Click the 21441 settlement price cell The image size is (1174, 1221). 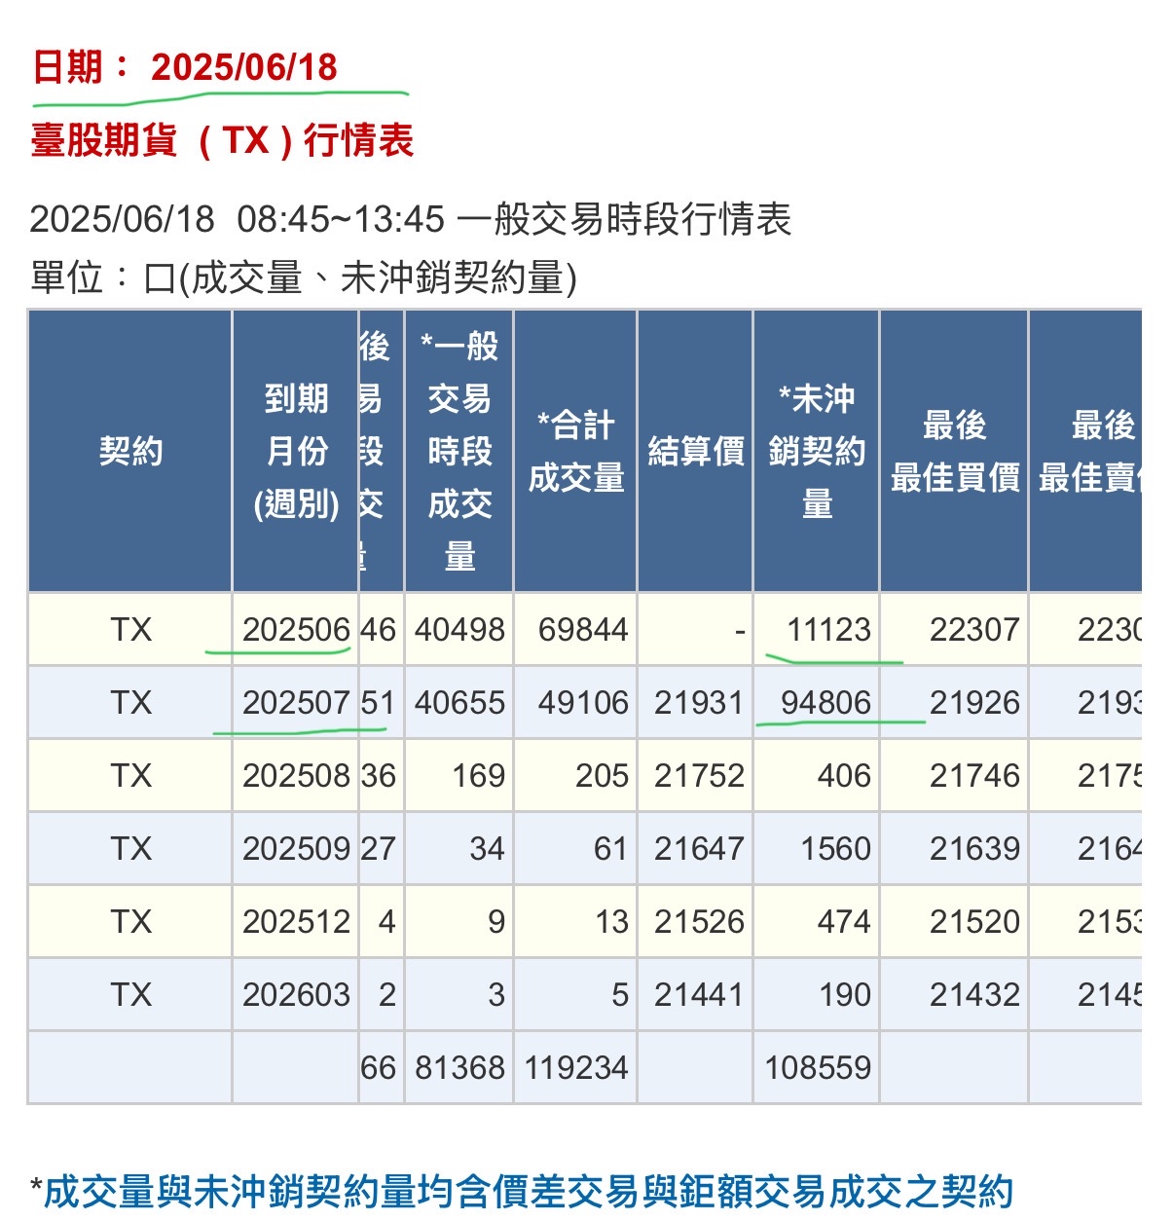point(695,995)
